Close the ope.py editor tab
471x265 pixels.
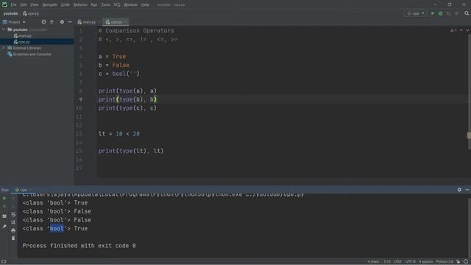tap(126, 22)
